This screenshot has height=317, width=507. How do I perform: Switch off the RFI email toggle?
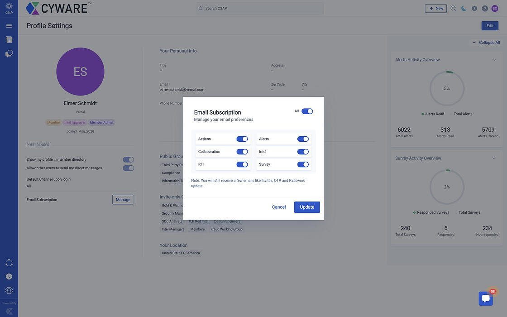242,164
